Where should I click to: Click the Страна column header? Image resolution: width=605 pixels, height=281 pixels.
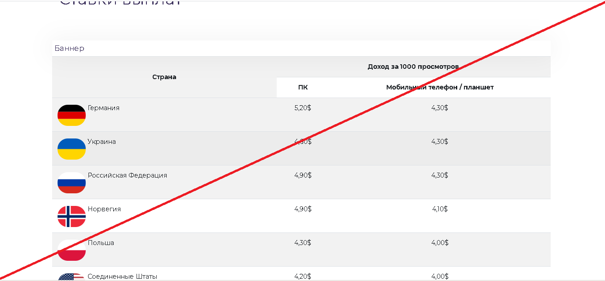coord(164,77)
